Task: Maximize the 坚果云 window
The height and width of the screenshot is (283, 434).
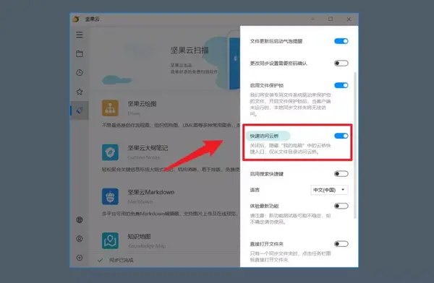Action: (x=331, y=19)
